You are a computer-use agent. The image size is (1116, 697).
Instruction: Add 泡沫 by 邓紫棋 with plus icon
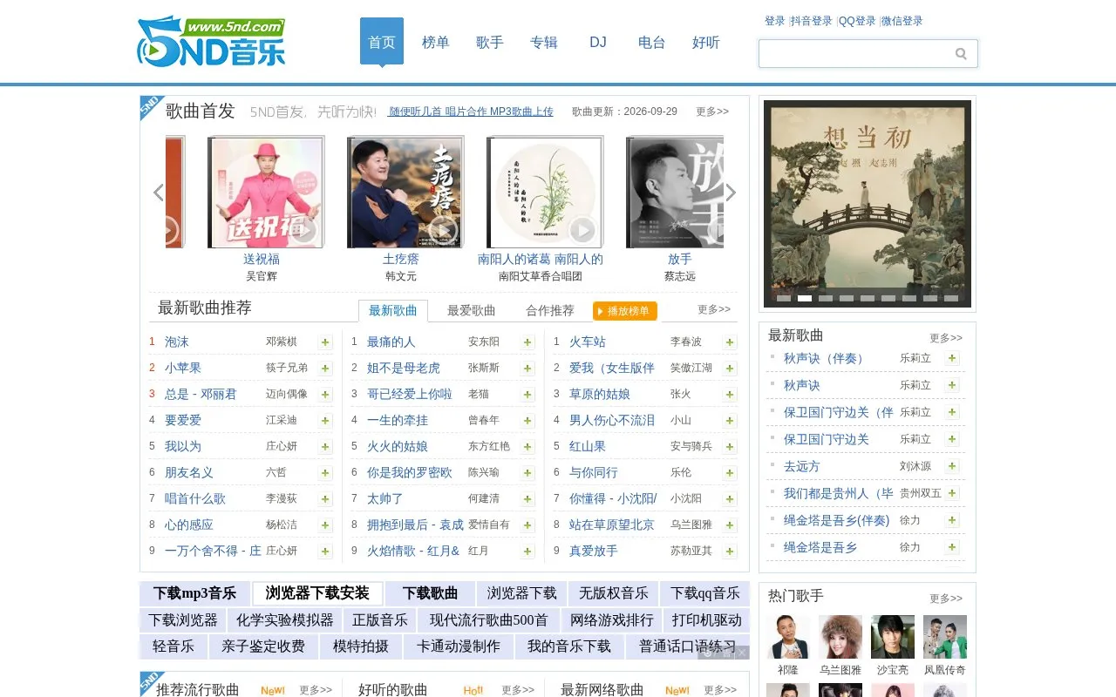click(x=325, y=342)
